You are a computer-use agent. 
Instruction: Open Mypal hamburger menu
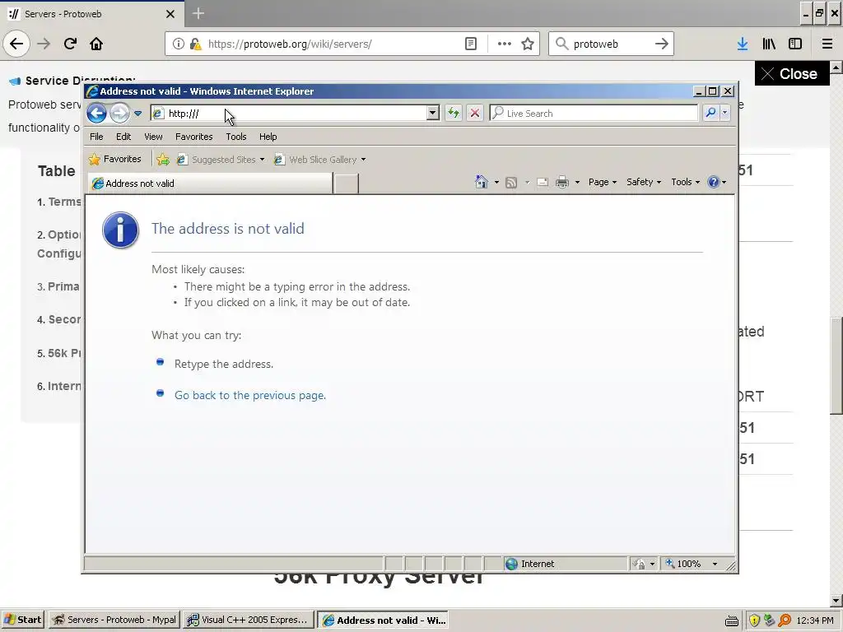click(x=827, y=44)
